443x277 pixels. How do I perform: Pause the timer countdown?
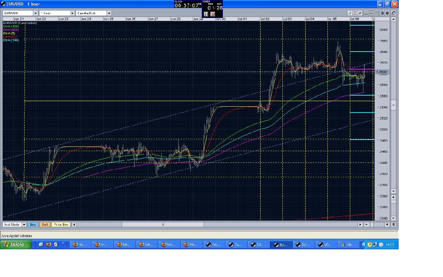206,14
